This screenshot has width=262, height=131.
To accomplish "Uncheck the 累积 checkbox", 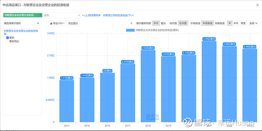I will pos(7,38).
